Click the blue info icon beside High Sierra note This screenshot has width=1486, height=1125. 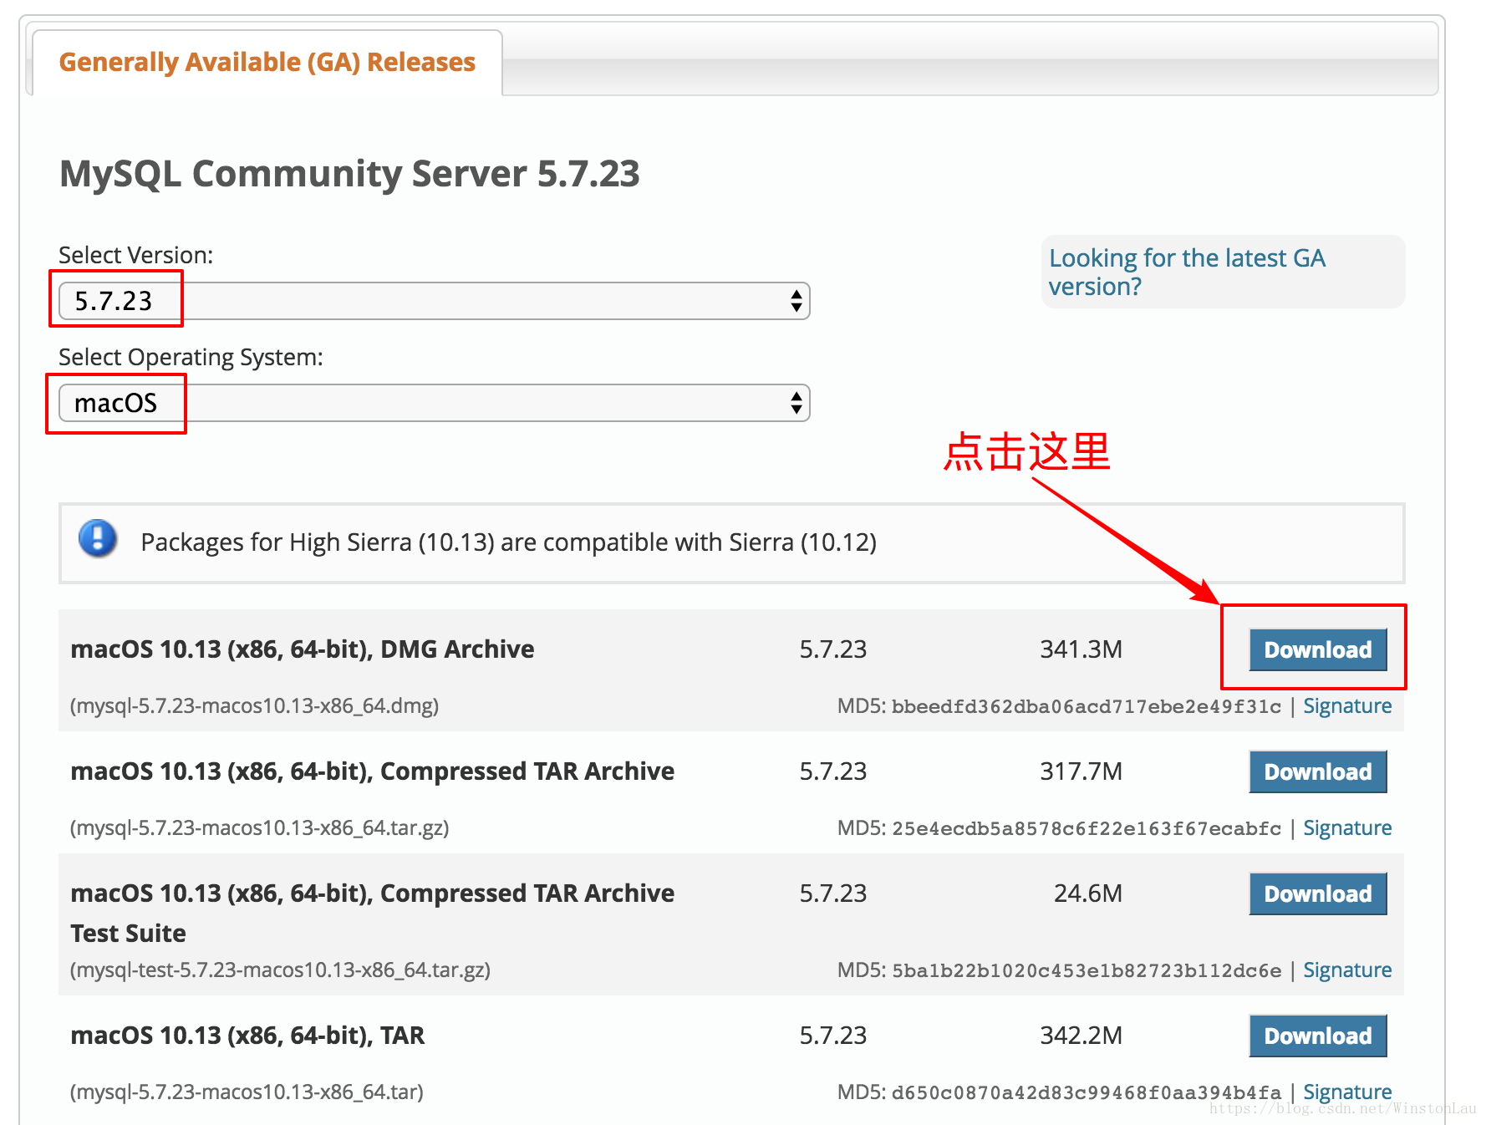(98, 538)
